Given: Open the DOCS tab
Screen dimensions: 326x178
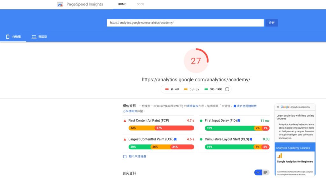Looking at the screenshot, I should (140, 4).
